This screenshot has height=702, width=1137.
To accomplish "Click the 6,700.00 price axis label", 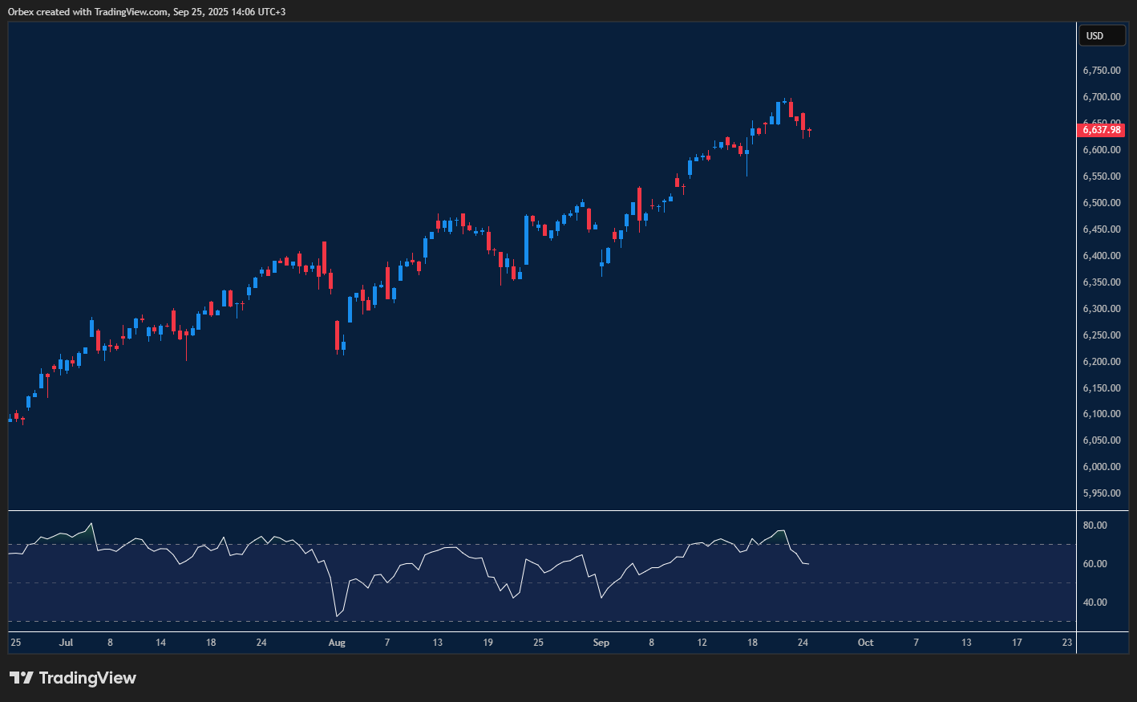I will [x=1101, y=97].
